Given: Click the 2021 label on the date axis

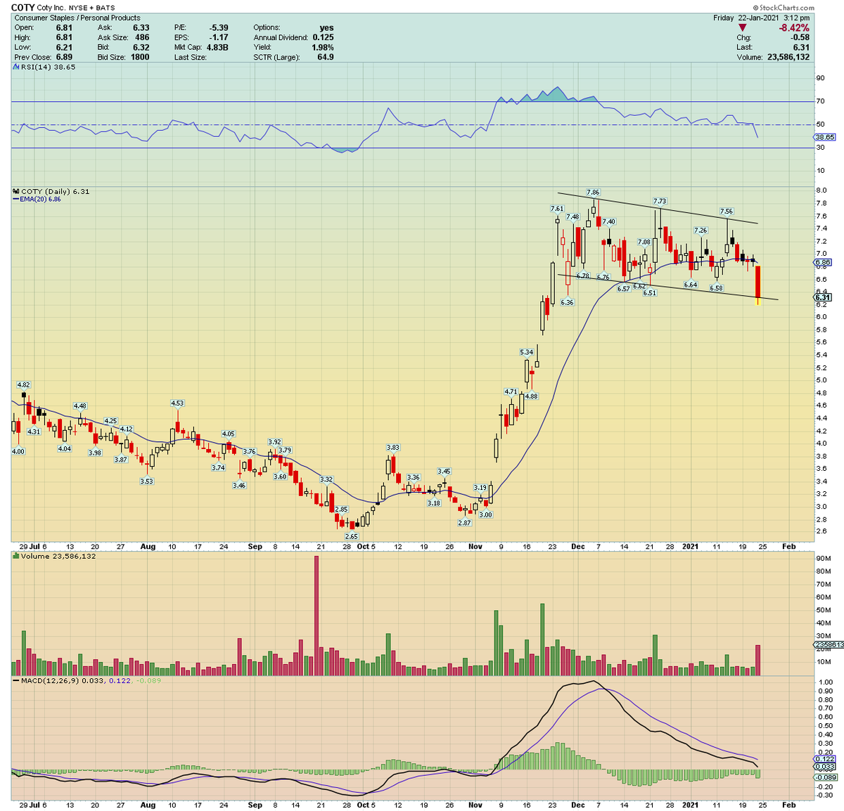Looking at the screenshot, I should (691, 546).
